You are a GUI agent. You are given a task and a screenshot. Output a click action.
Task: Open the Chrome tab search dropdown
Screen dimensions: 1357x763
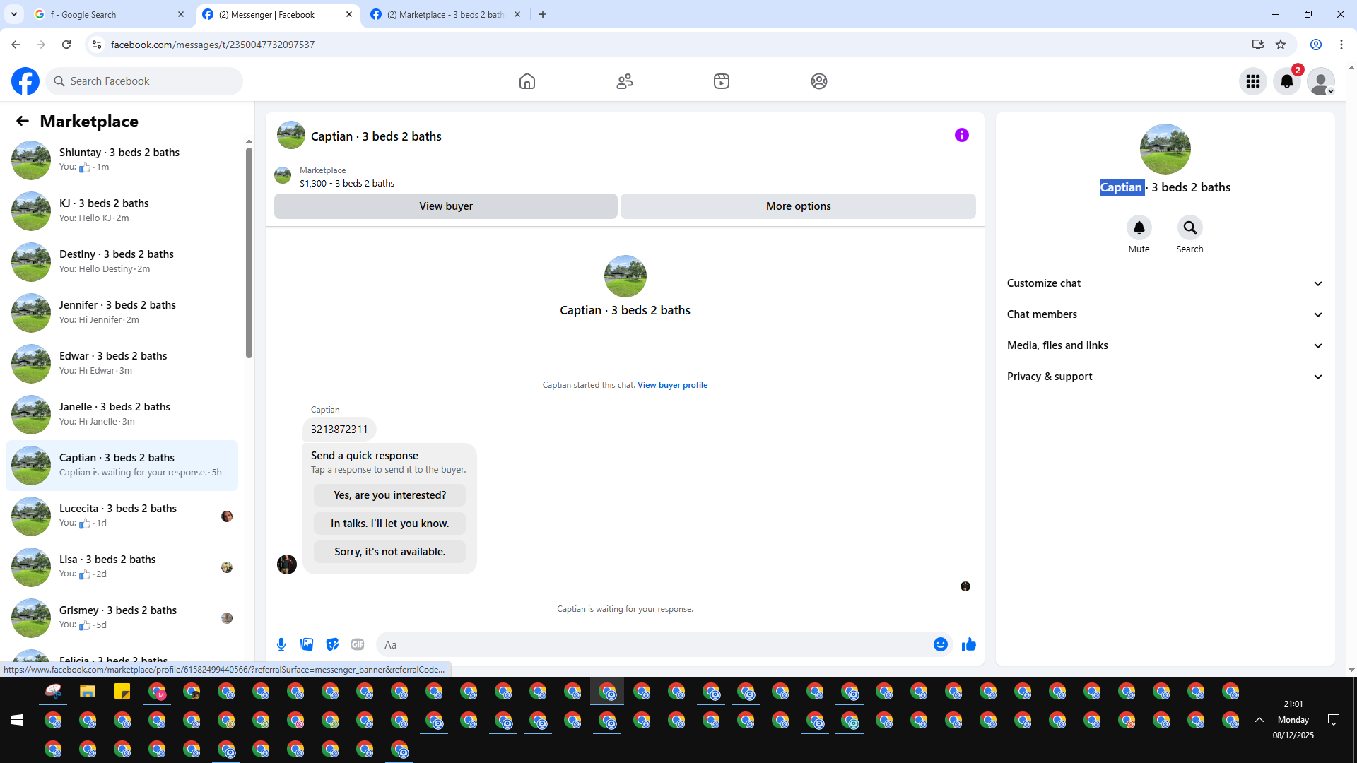coord(14,14)
